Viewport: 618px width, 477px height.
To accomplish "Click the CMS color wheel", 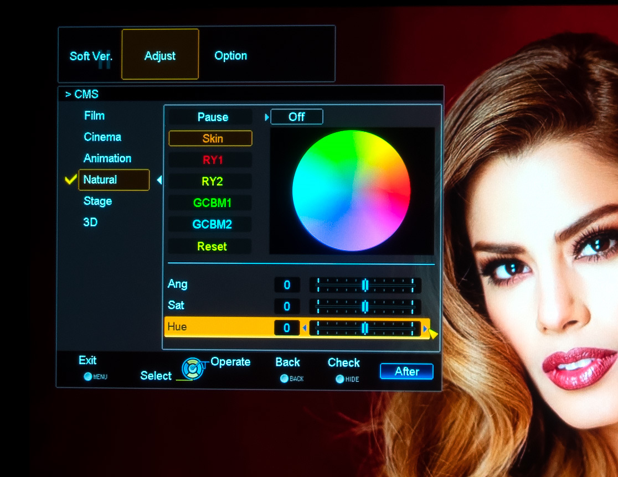I will [x=351, y=190].
